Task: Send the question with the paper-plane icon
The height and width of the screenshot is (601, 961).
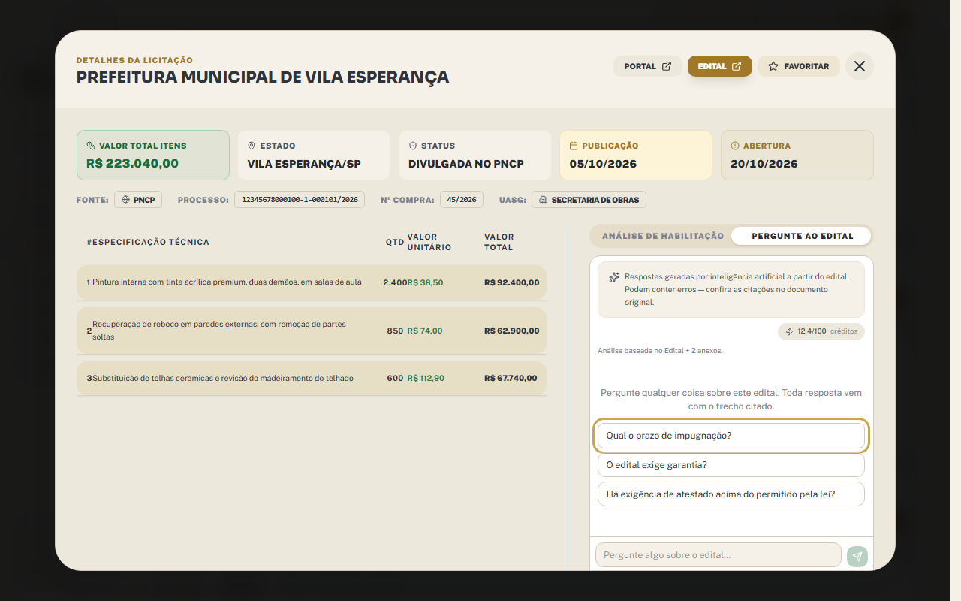Action: [x=857, y=557]
